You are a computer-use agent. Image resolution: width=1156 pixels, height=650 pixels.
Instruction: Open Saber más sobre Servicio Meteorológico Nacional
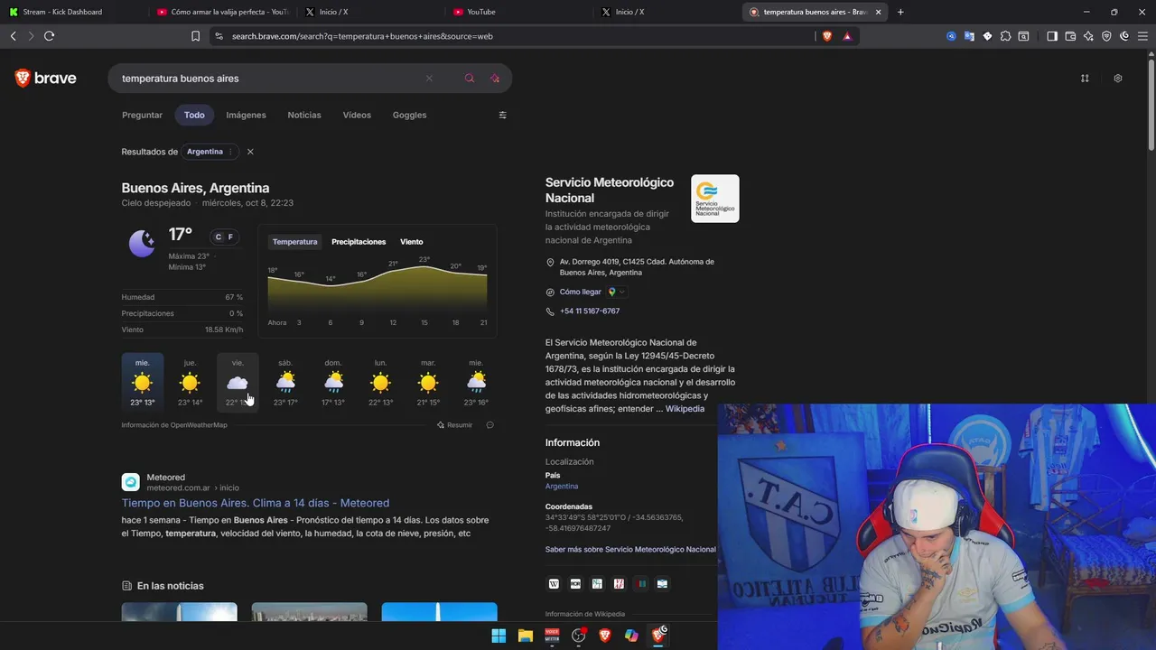(630, 550)
